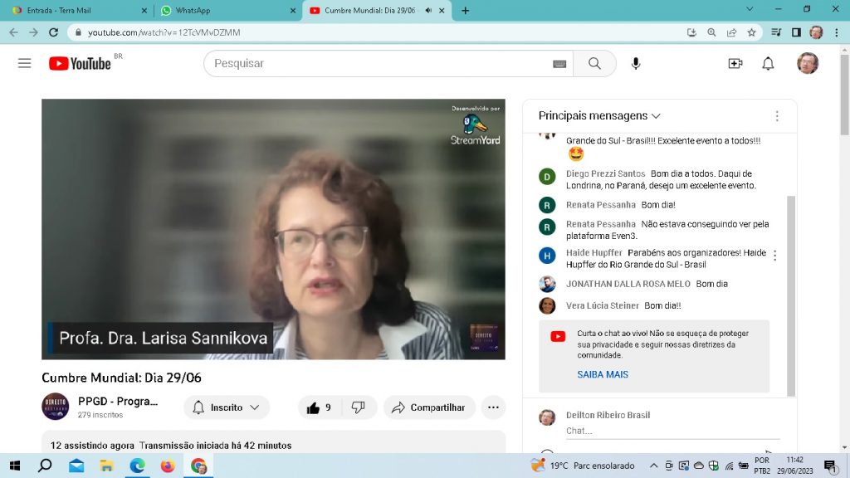Open the Create video camera icon
Screen dimensions: 850x478
click(735, 64)
